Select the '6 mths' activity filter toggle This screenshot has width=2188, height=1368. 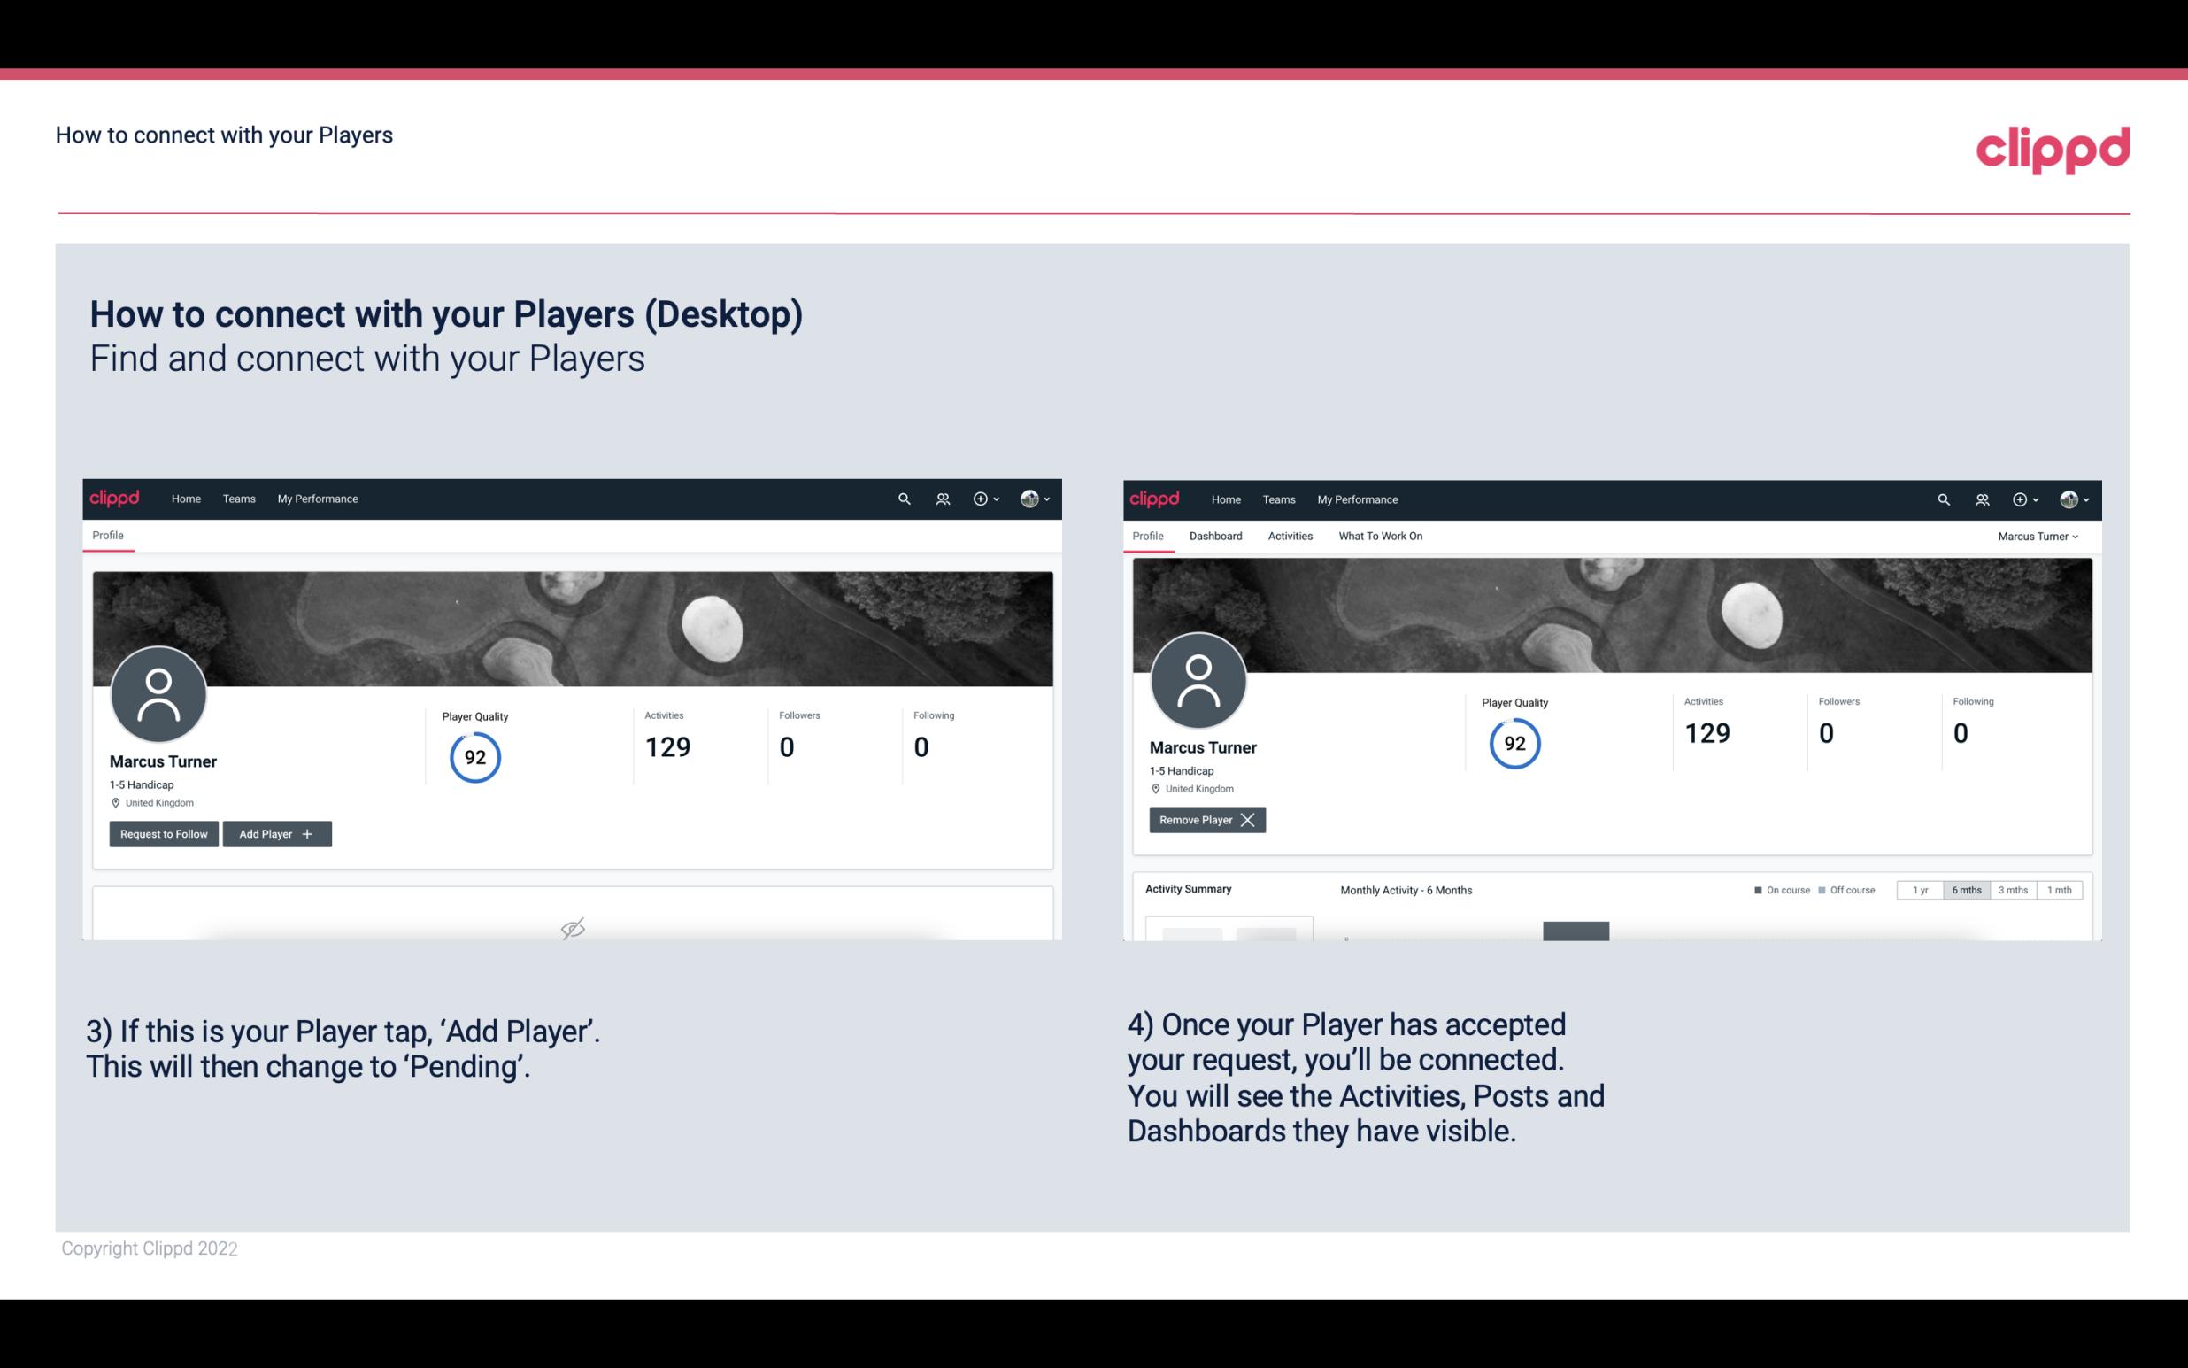[x=1964, y=889]
